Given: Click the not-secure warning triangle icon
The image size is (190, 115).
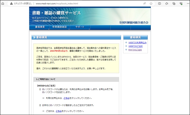Looking at the screenshot, I should (12, 4).
